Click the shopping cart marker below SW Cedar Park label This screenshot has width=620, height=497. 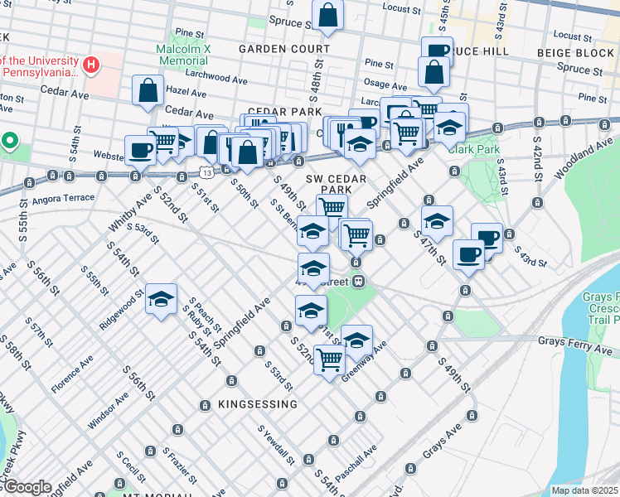coord(332,208)
